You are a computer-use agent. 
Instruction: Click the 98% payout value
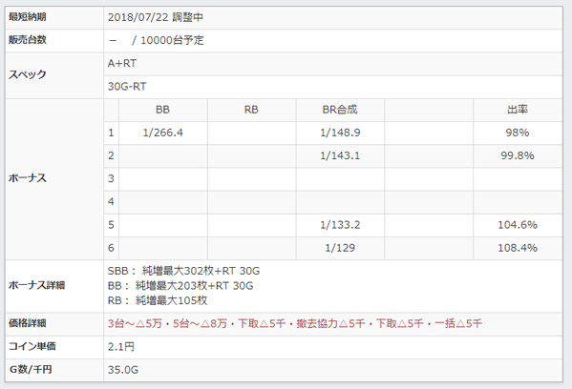click(518, 133)
